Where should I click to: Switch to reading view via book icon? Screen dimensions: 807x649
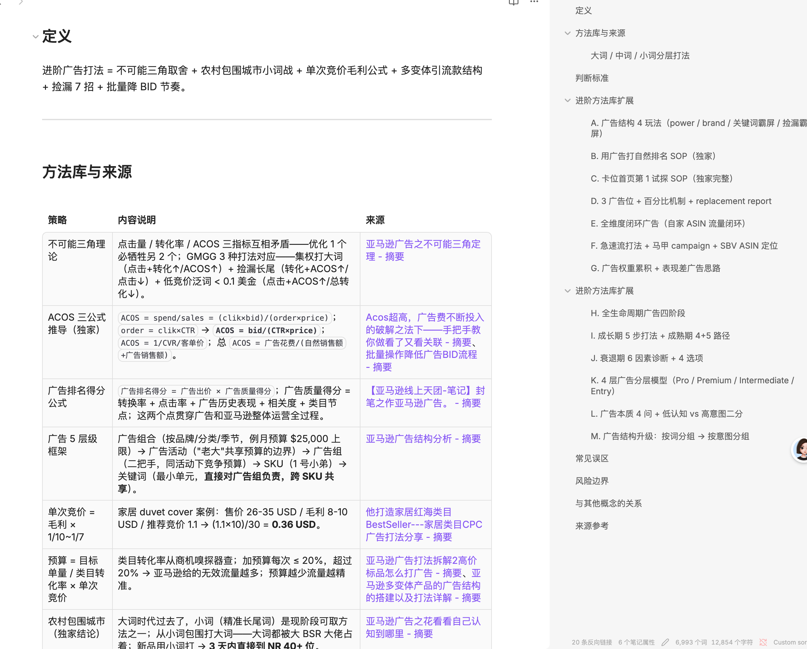[514, 2]
